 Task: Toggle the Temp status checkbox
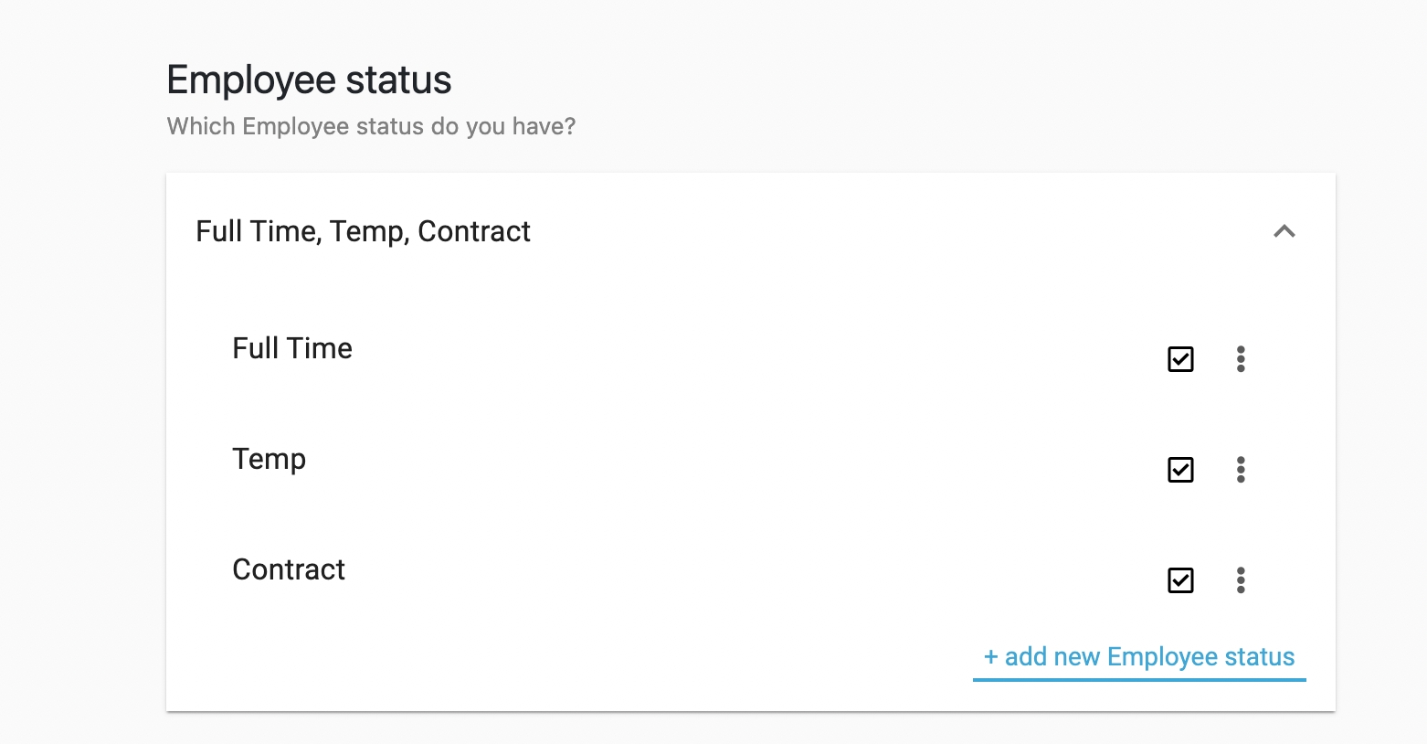click(x=1180, y=470)
